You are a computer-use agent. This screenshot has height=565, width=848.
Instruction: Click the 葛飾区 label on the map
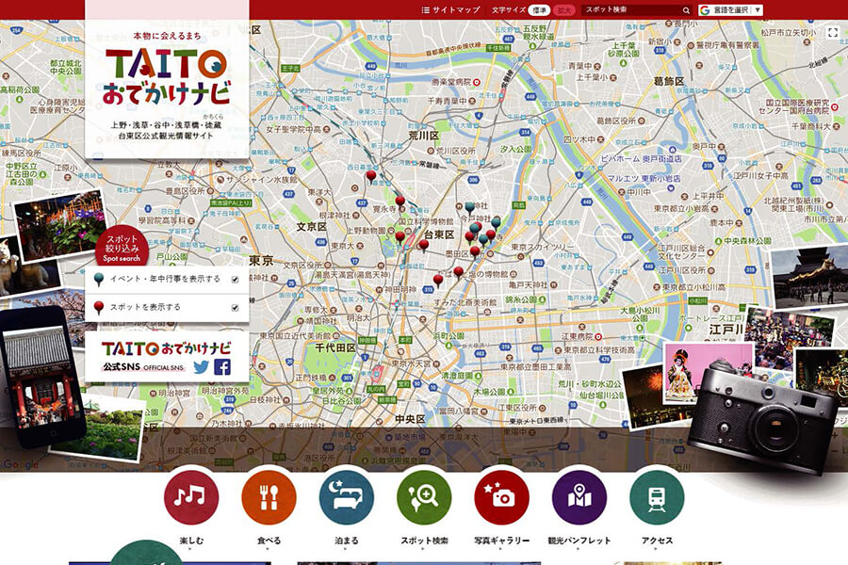click(669, 81)
